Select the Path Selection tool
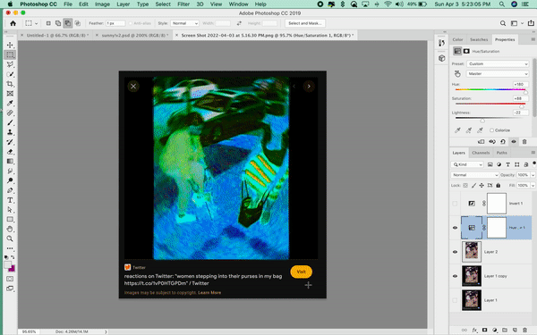Screen dimensions: 537x335 tap(10, 210)
